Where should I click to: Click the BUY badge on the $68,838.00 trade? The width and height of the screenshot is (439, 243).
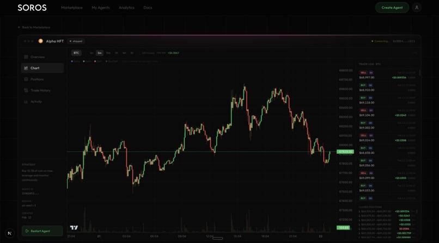click(363, 148)
